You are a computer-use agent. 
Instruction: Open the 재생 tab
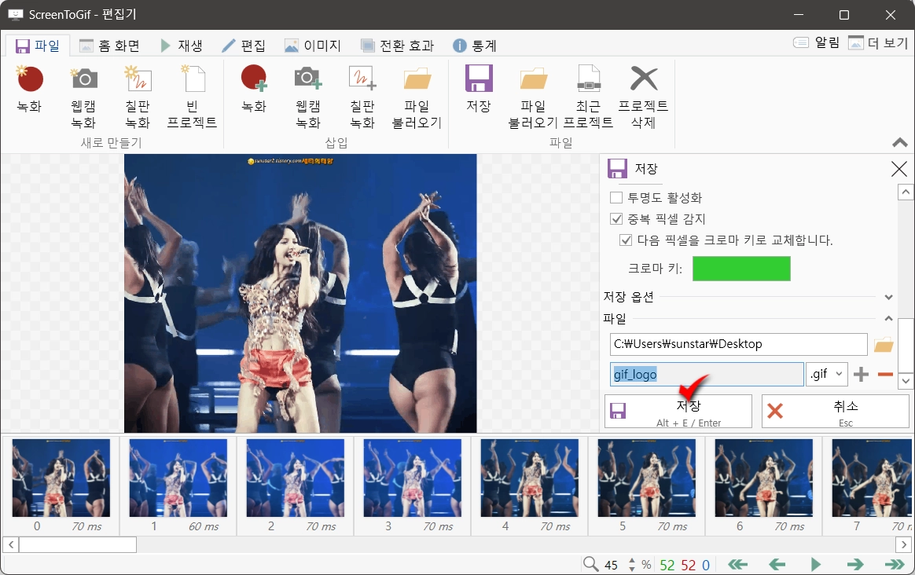click(x=182, y=46)
